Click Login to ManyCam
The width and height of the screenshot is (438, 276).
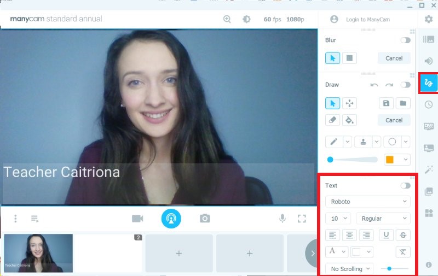tap(368, 20)
